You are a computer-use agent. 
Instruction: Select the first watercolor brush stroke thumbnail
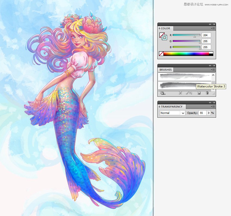click(185, 77)
